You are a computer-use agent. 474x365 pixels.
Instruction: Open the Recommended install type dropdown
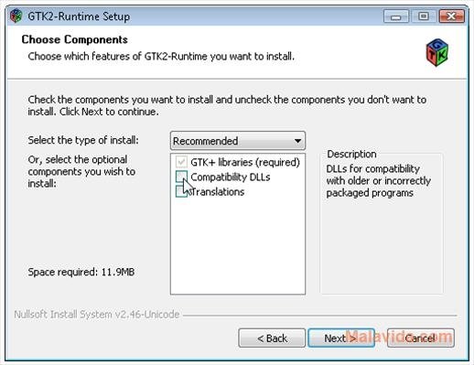(238, 141)
